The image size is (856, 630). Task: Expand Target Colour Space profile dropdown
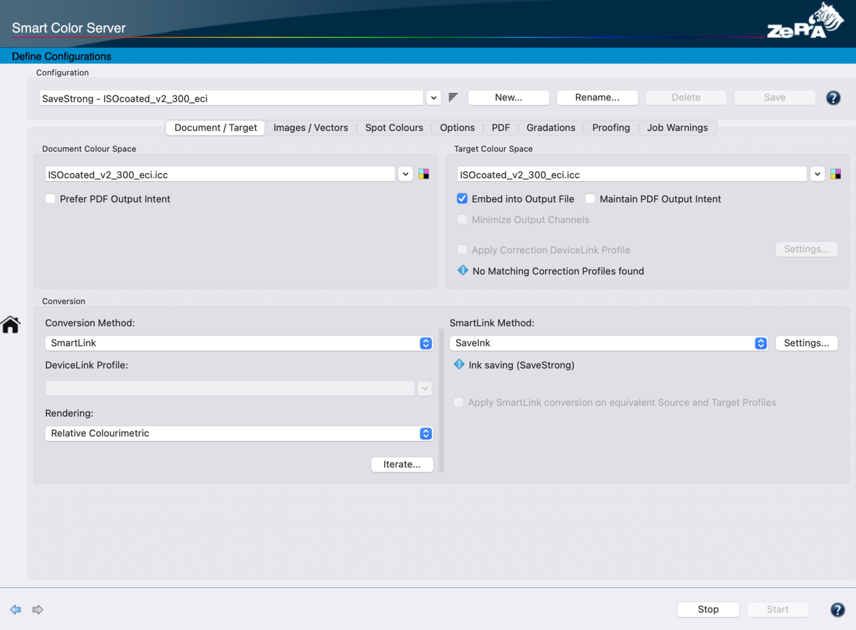pos(817,174)
